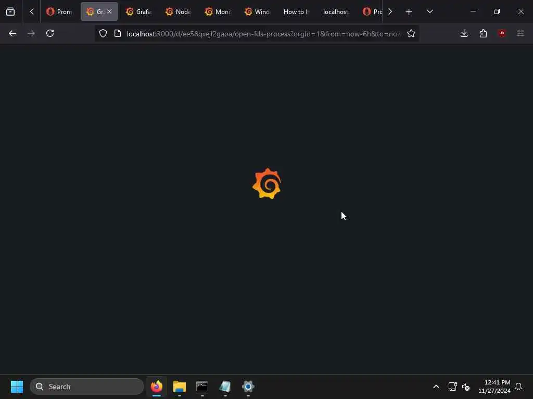Screen dimensions: 533x399
Task: Switch to the Node tab
Action: [178, 11]
